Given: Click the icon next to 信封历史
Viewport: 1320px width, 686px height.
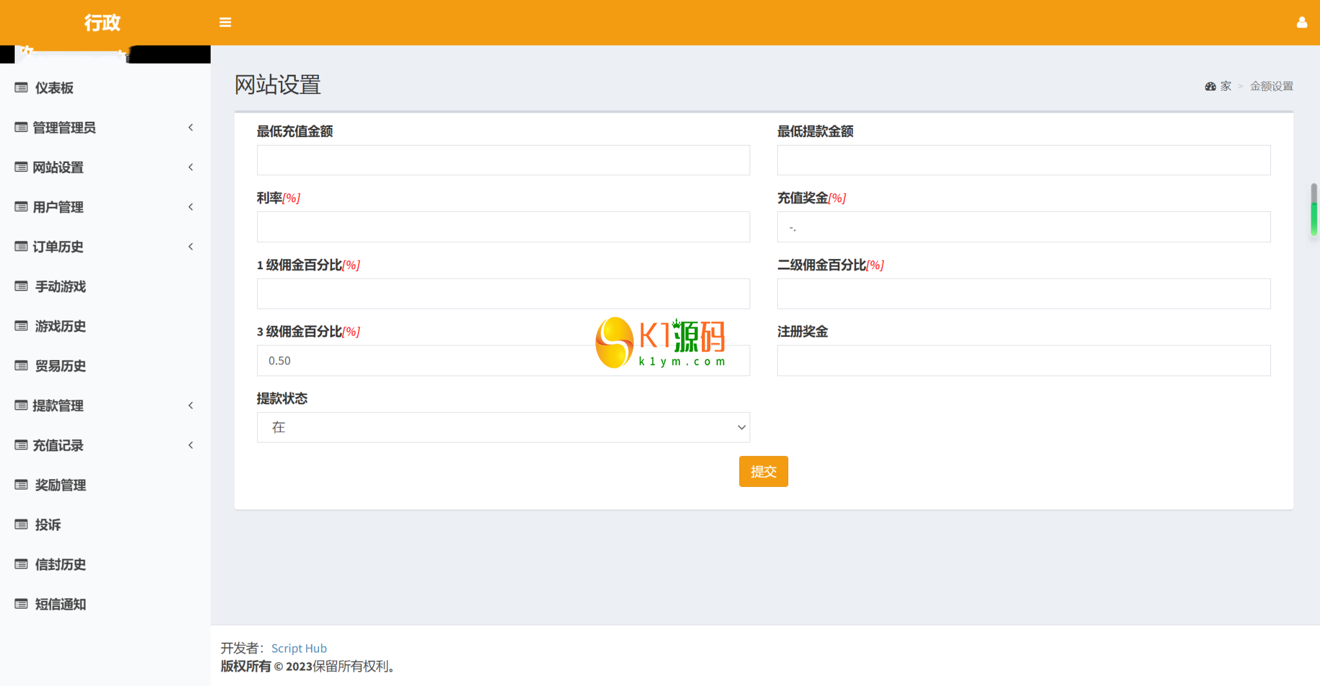Looking at the screenshot, I should click(21, 564).
